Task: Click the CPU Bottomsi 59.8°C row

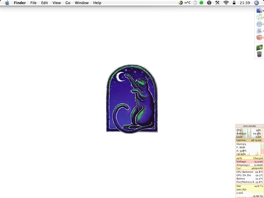Action: click(x=250, y=172)
